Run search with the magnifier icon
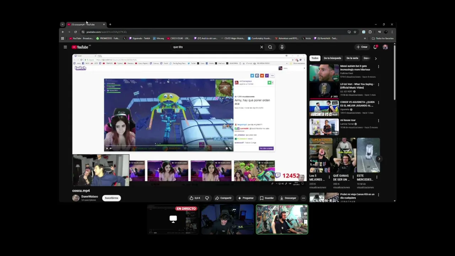Image resolution: width=455 pixels, height=256 pixels. click(x=270, y=47)
